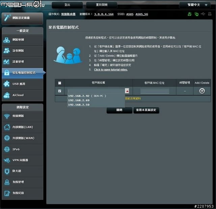Open 訪客網路 guest network page
Screen dimensions: 216x209
22,51
